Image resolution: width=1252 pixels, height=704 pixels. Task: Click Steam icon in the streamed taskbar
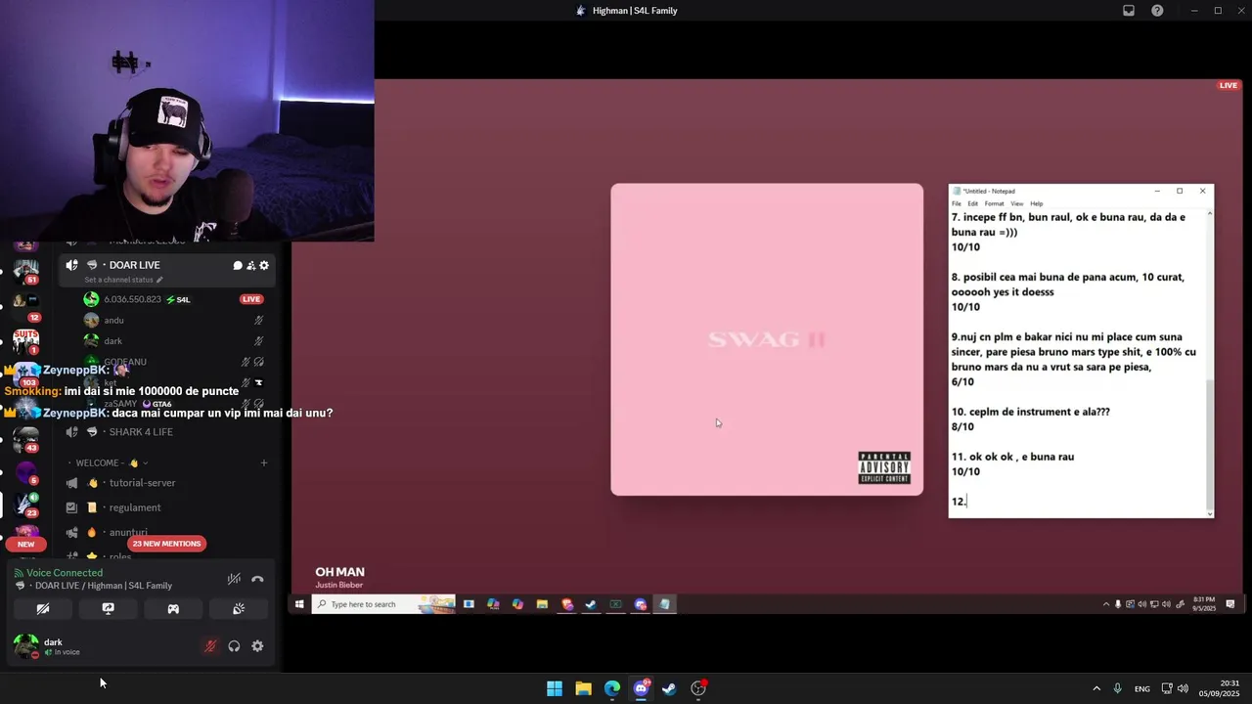(591, 604)
